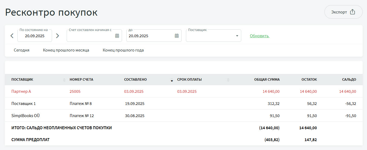Click the Счет составлен начиная с field

90,36
